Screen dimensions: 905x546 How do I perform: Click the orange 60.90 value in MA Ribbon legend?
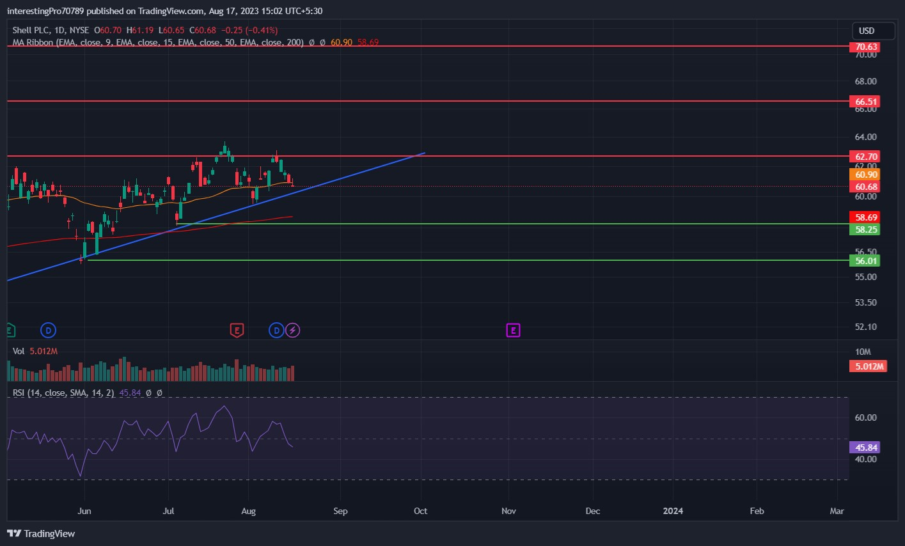342,42
